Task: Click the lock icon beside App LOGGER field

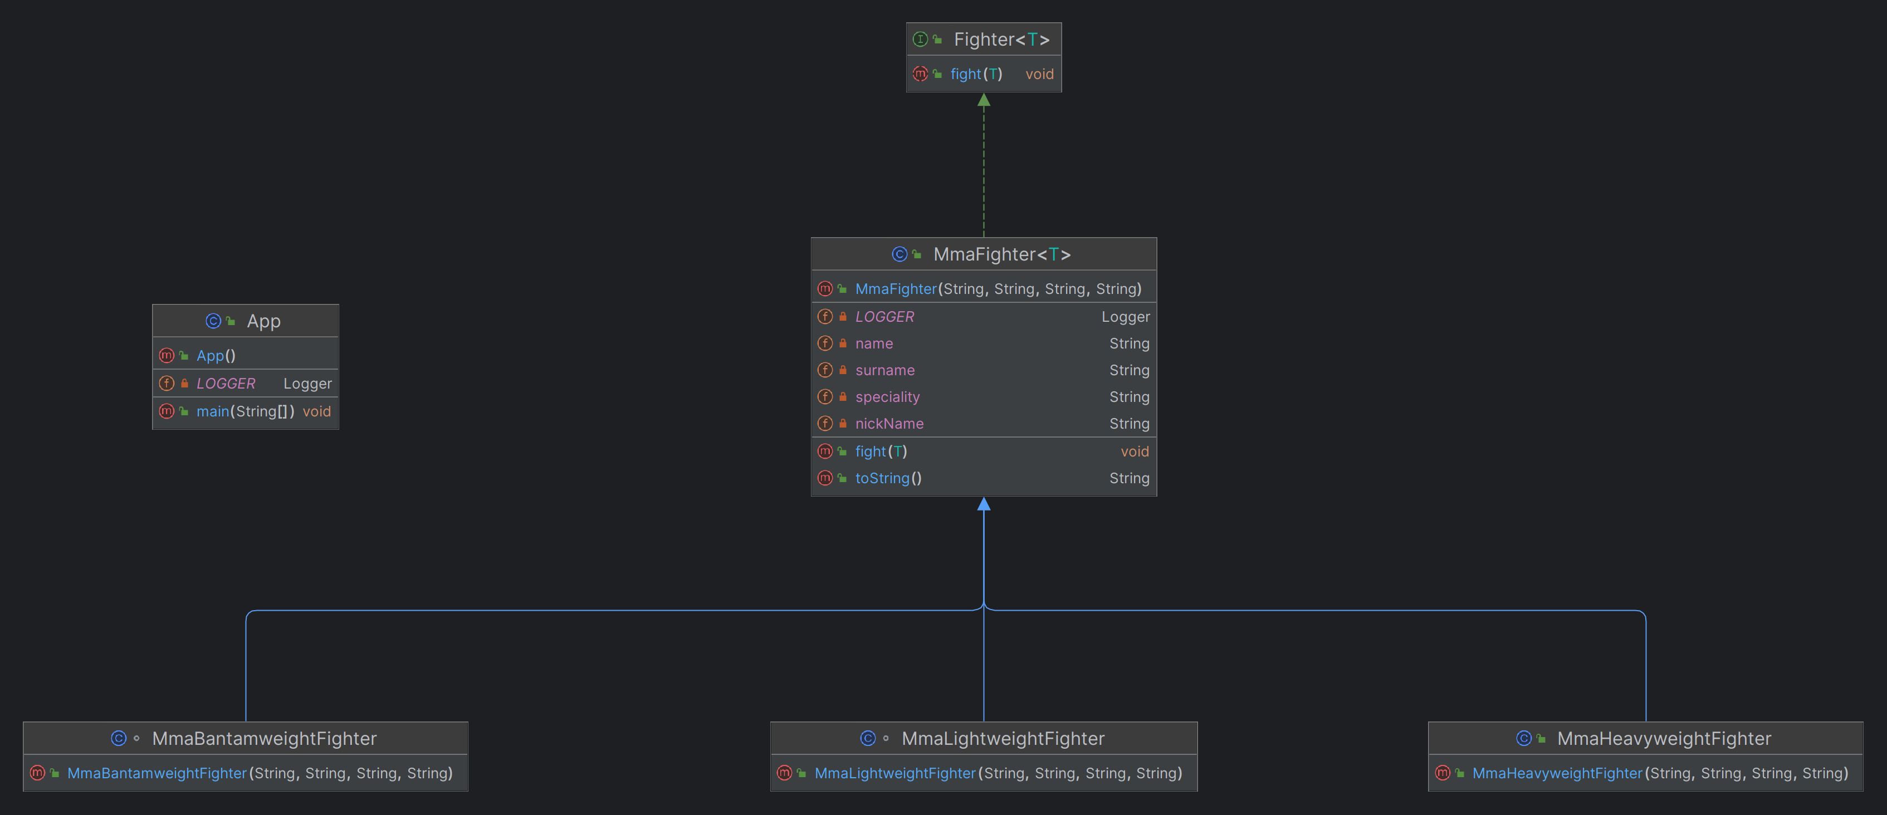Action: (184, 383)
